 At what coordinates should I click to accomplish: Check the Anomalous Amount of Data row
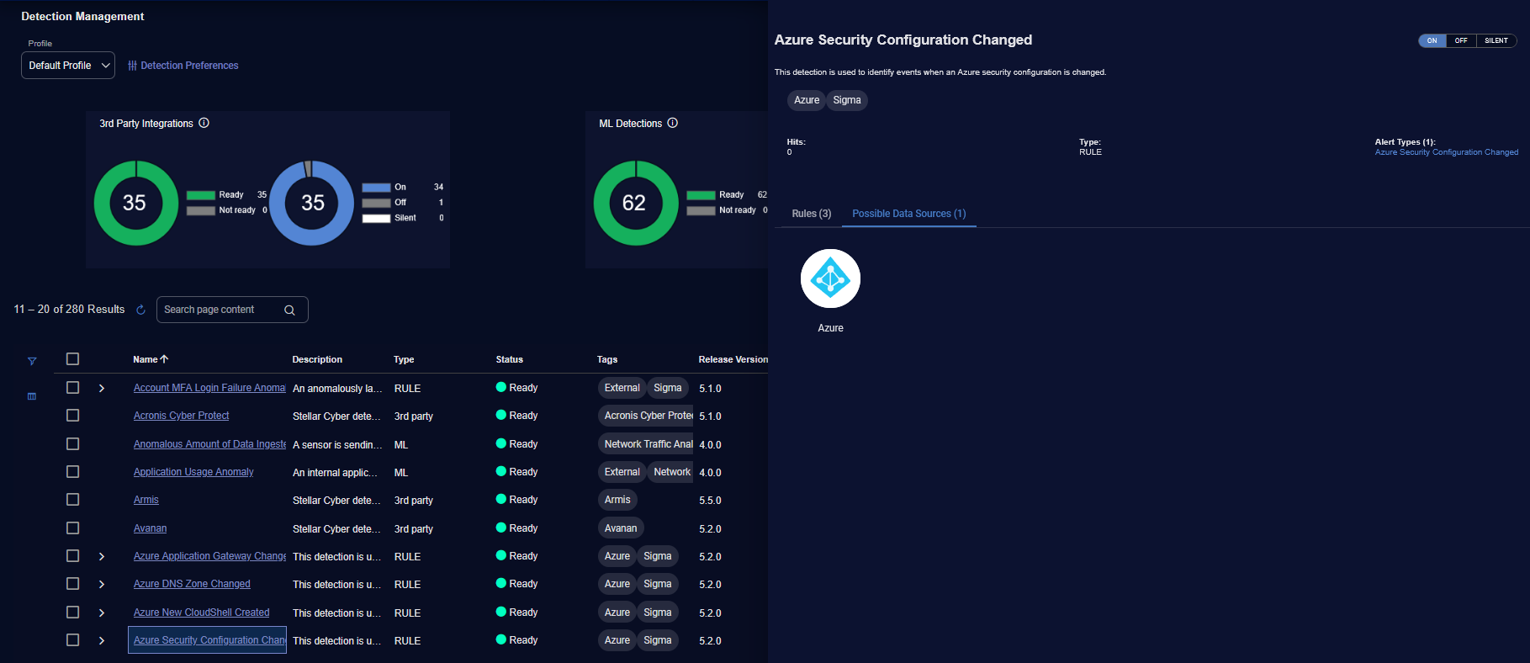pos(73,444)
